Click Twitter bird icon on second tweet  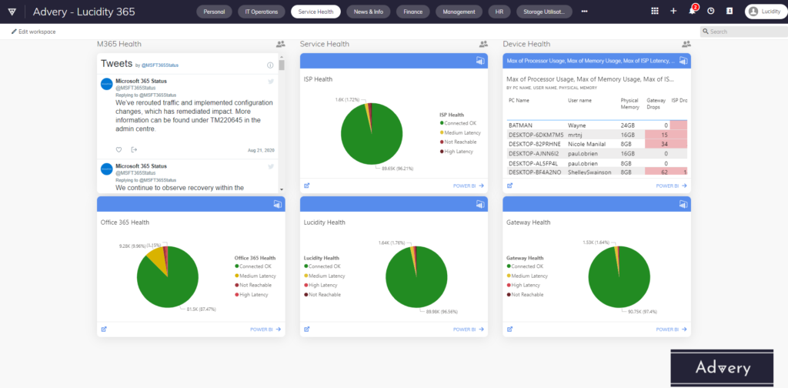coord(271,166)
